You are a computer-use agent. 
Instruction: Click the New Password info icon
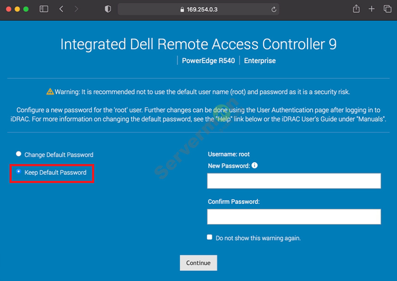tap(255, 165)
